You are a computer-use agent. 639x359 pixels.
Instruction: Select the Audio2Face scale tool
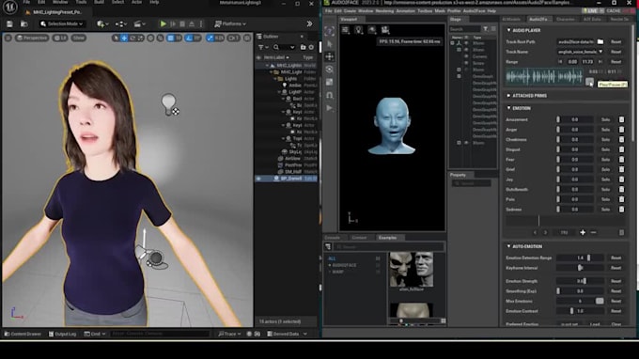tap(330, 83)
